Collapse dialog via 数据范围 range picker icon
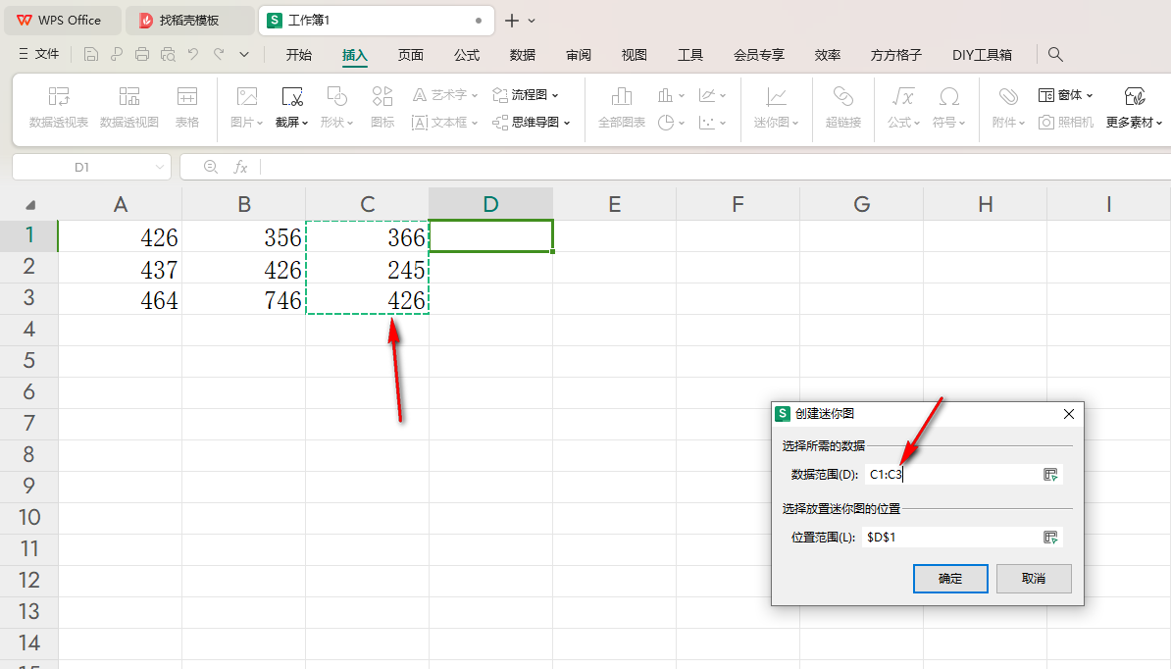 click(x=1050, y=474)
